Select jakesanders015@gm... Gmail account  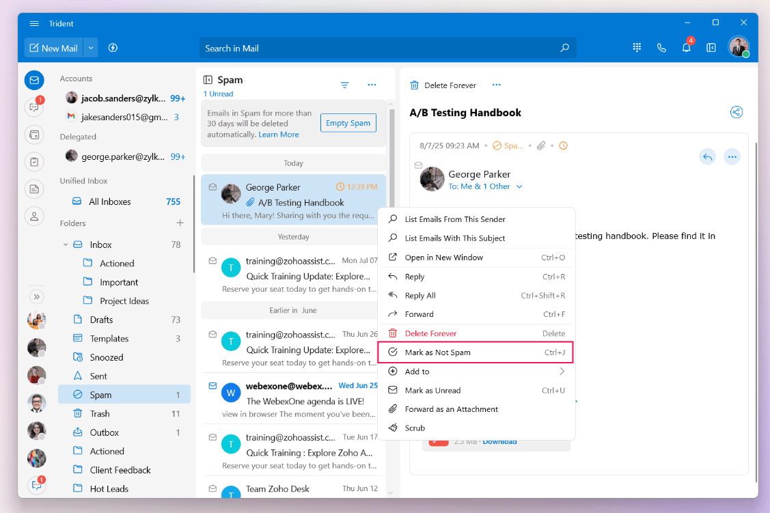click(x=123, y=117)
